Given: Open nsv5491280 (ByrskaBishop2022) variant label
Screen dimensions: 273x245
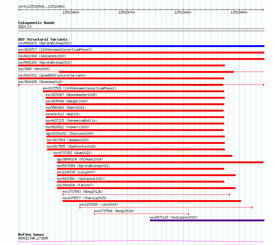Looking at the screenshot, I should 45,62.
